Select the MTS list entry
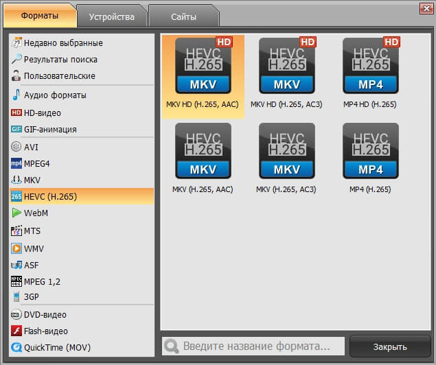 tap(82, 231)
